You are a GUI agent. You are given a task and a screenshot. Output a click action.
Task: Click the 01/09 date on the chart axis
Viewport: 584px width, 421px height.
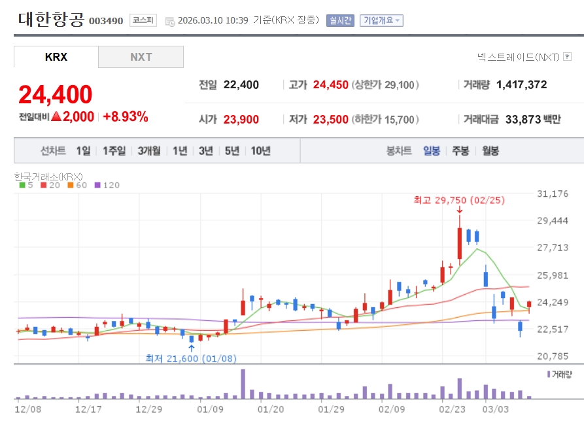210,409
